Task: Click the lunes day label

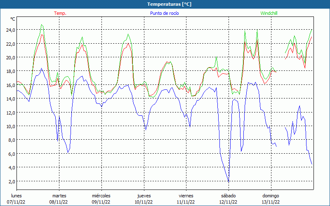Action: pyautogui.click(x=16, y=196)
